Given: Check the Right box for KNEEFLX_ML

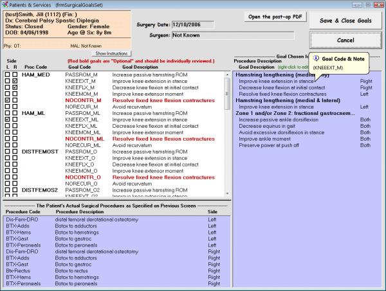Looking at the screenshot, I should [15, 126].
